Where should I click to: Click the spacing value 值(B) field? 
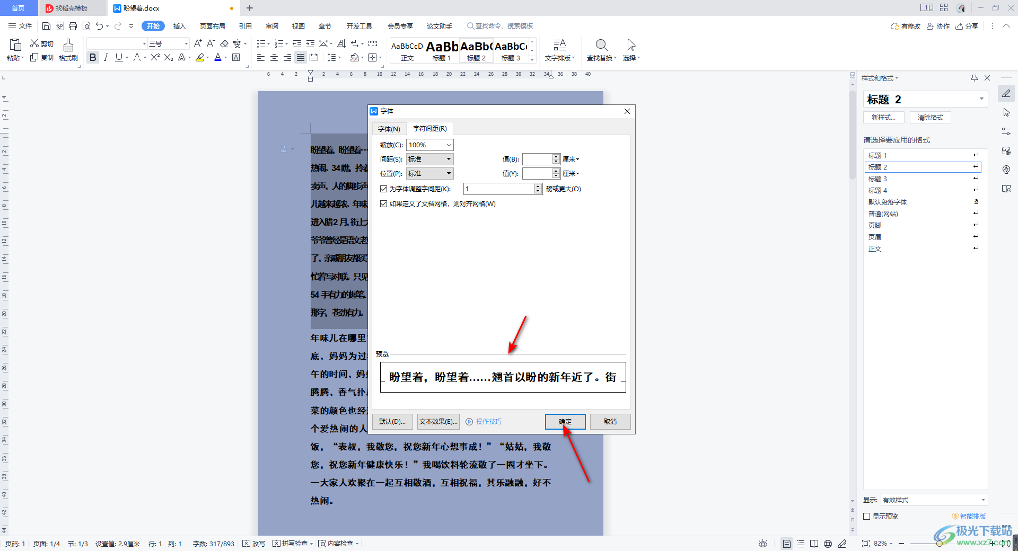point(538,159)
